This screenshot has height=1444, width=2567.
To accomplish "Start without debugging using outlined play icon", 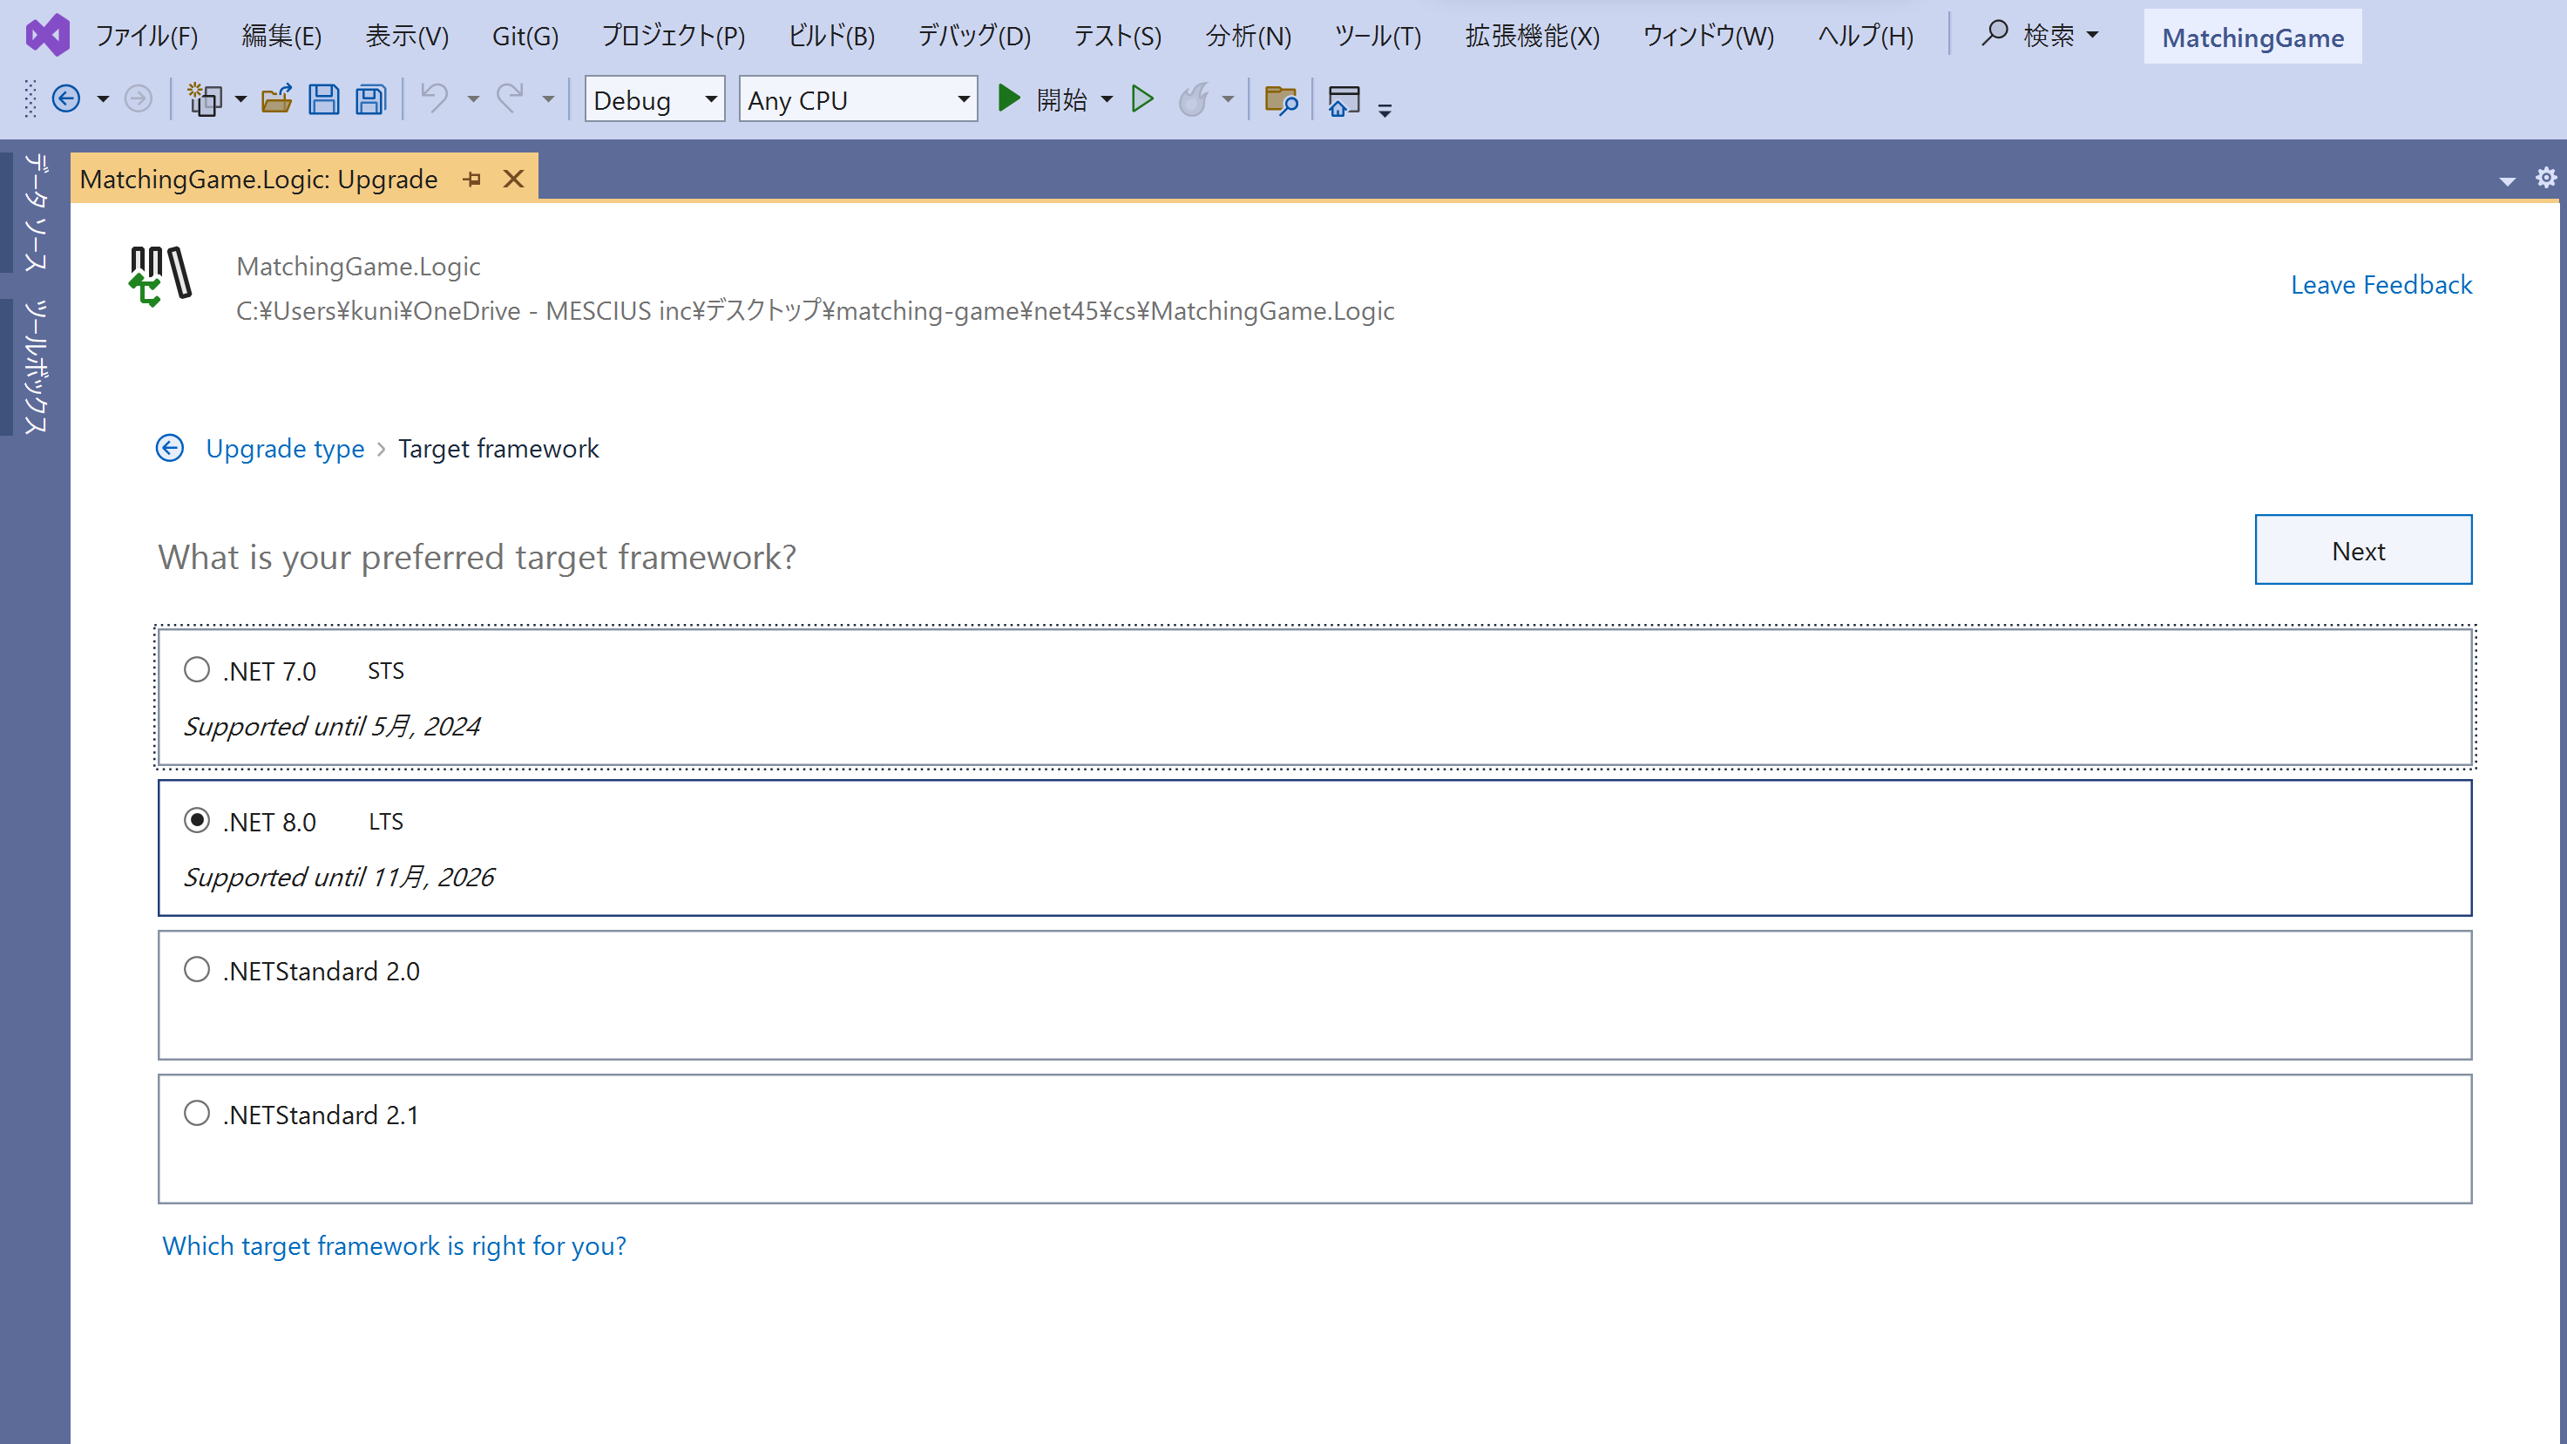I will (1143, 98).
